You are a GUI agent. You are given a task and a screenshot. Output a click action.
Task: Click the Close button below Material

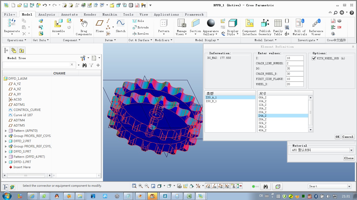349,158
